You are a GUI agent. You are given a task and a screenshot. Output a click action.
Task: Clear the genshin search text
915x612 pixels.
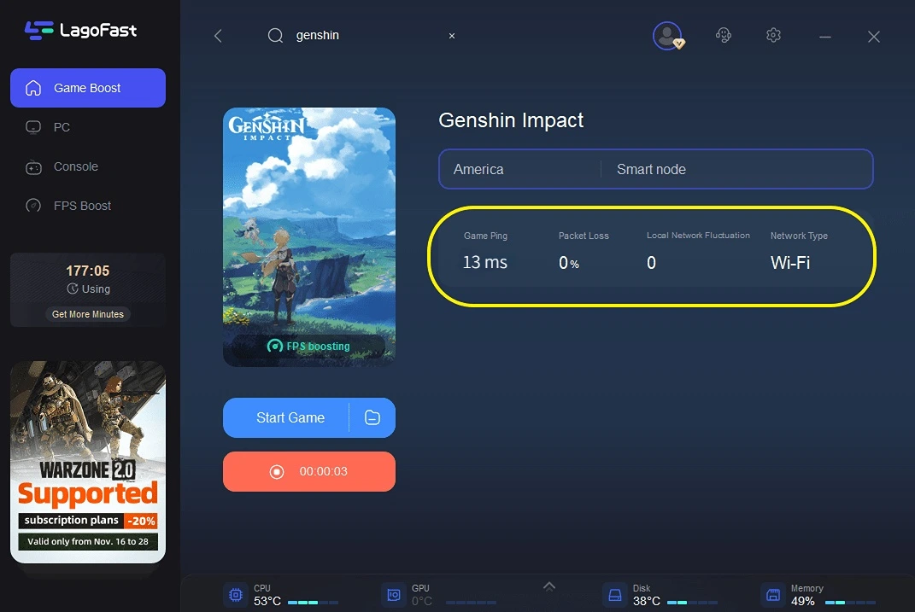pos(452,36)
